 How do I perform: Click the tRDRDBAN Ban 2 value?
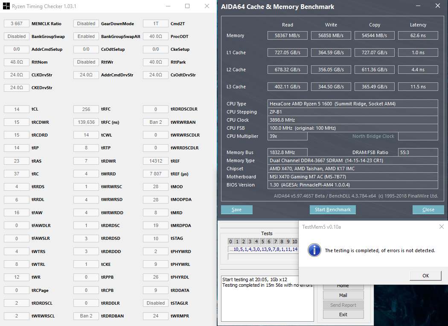(x=86, y=316)
